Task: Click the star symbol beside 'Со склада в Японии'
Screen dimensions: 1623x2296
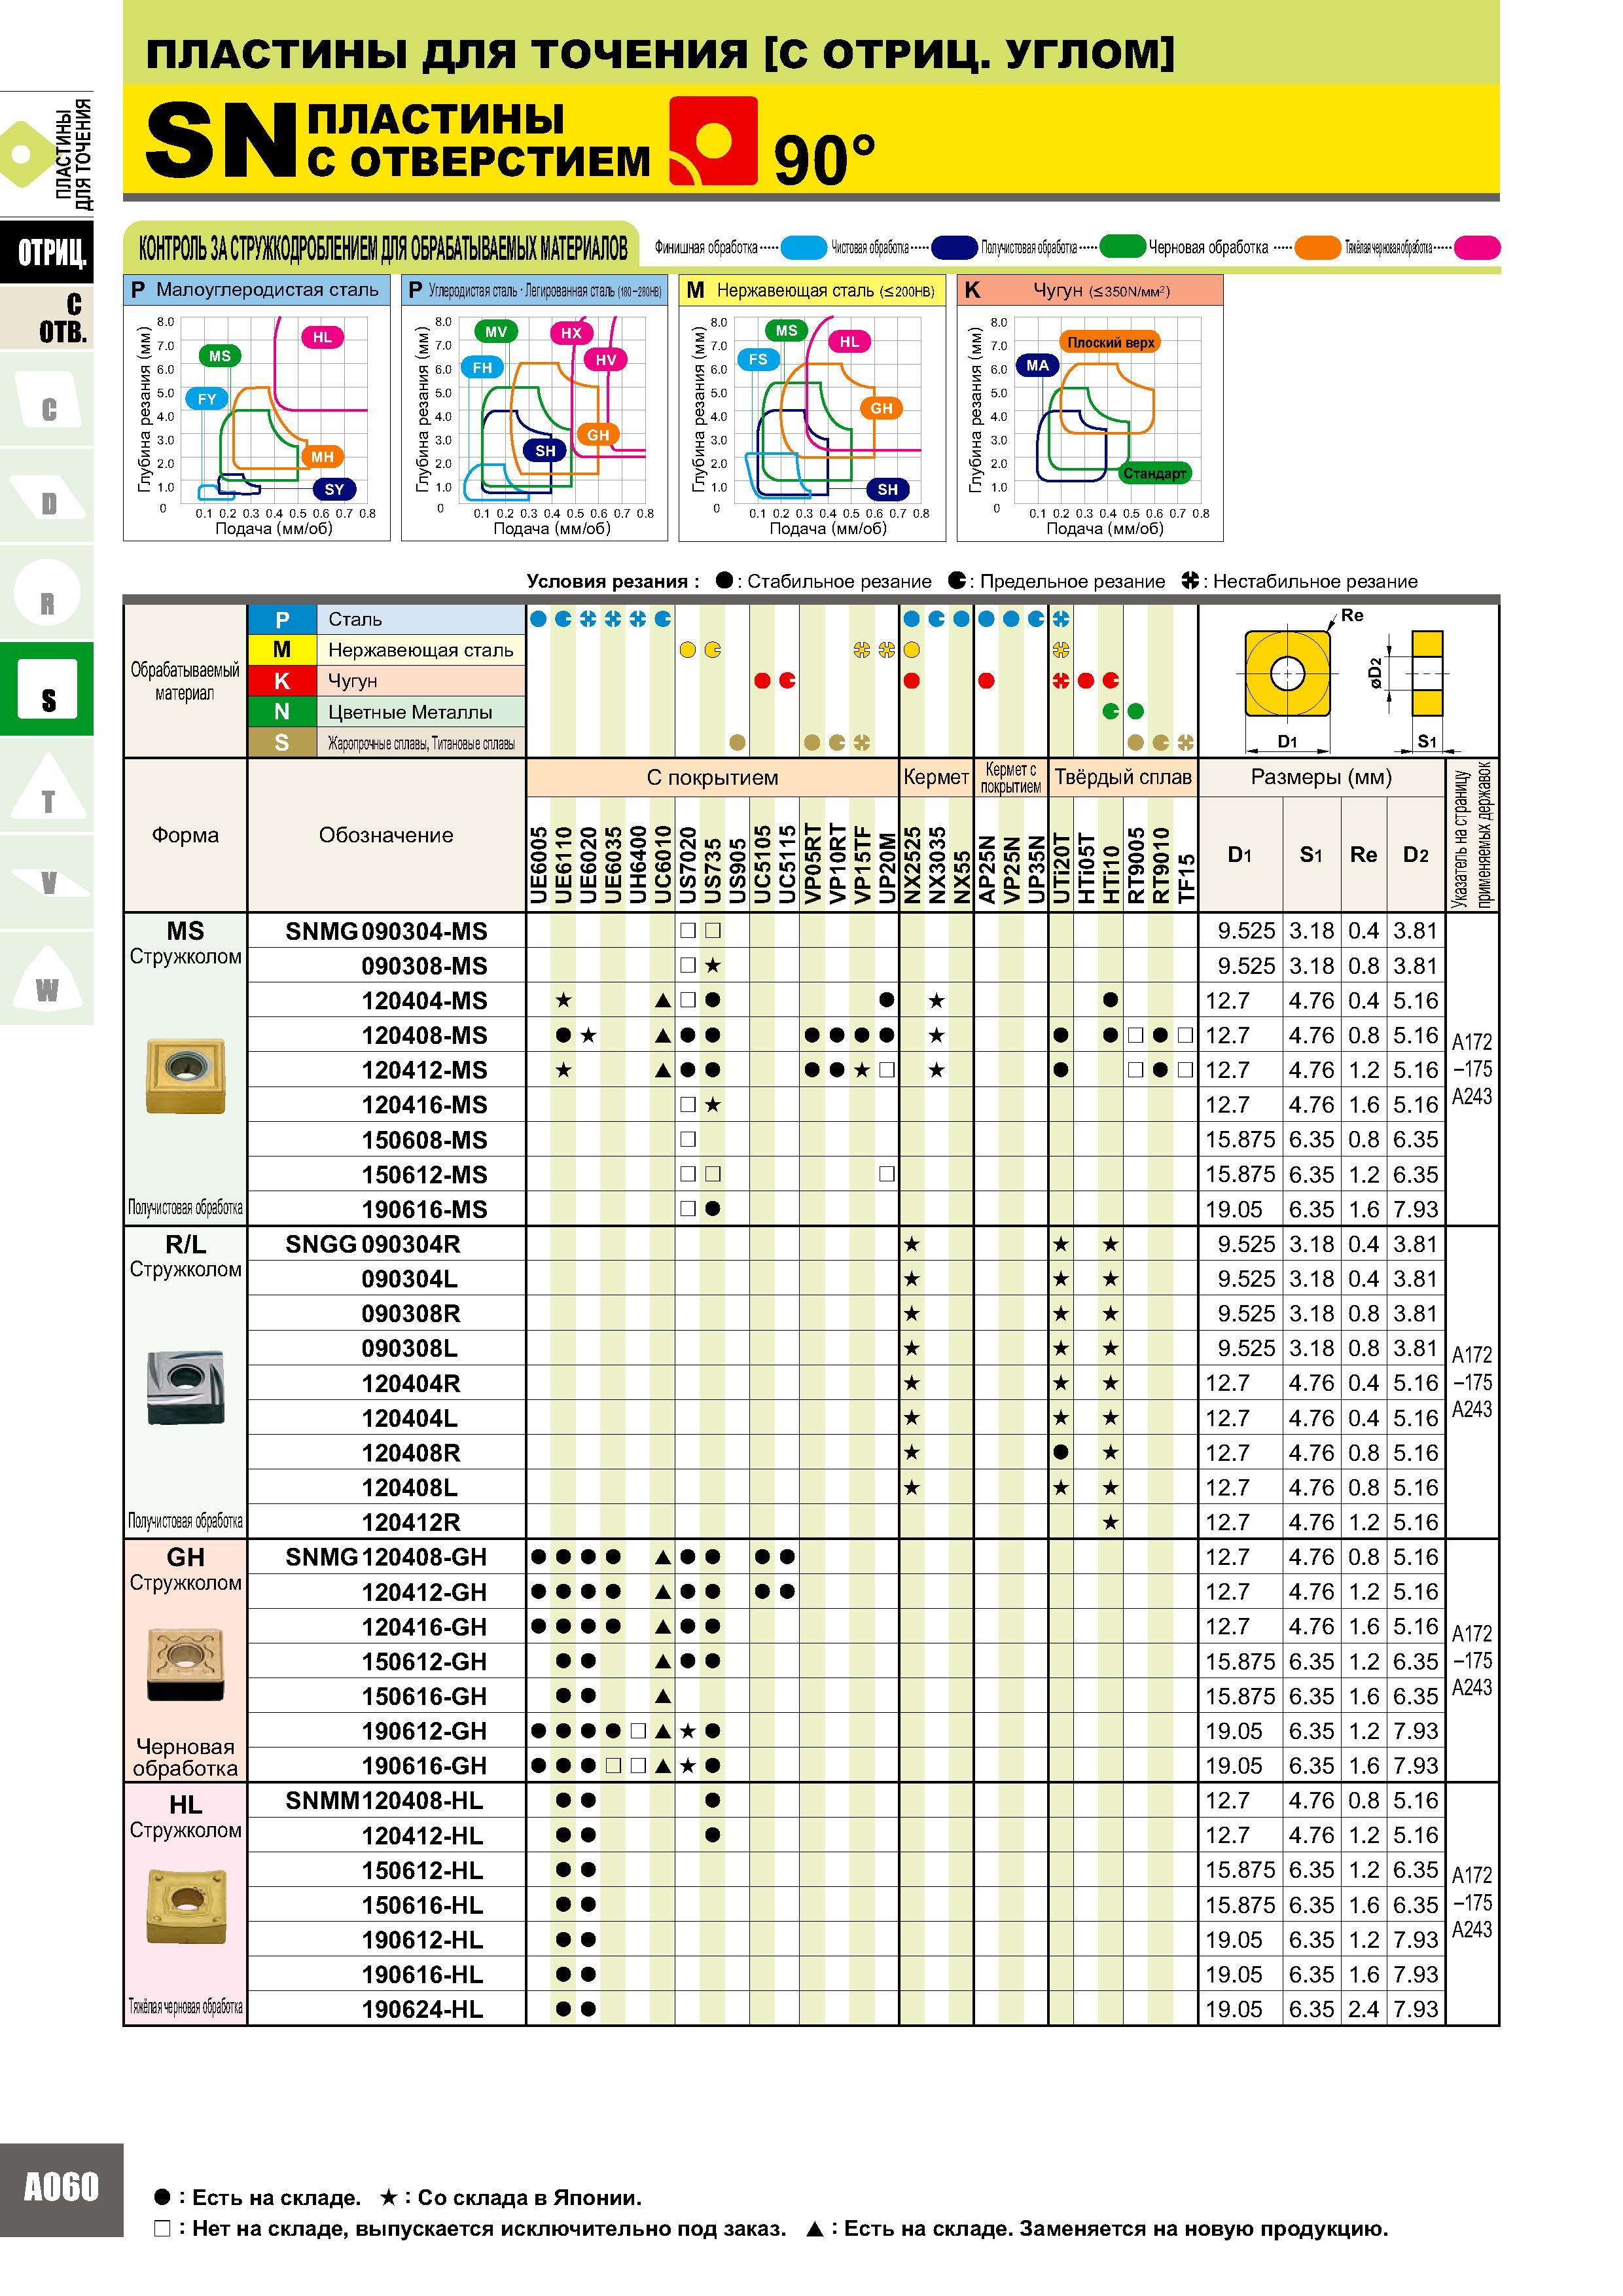Action: click(390, 2197)
